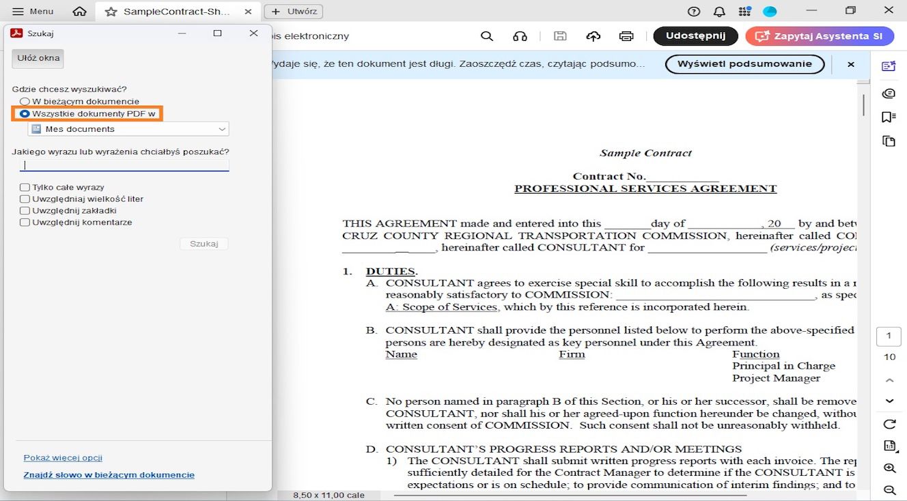Print the document using the printer icon
This screenshot has height=501, width=907.
[626, 36]
